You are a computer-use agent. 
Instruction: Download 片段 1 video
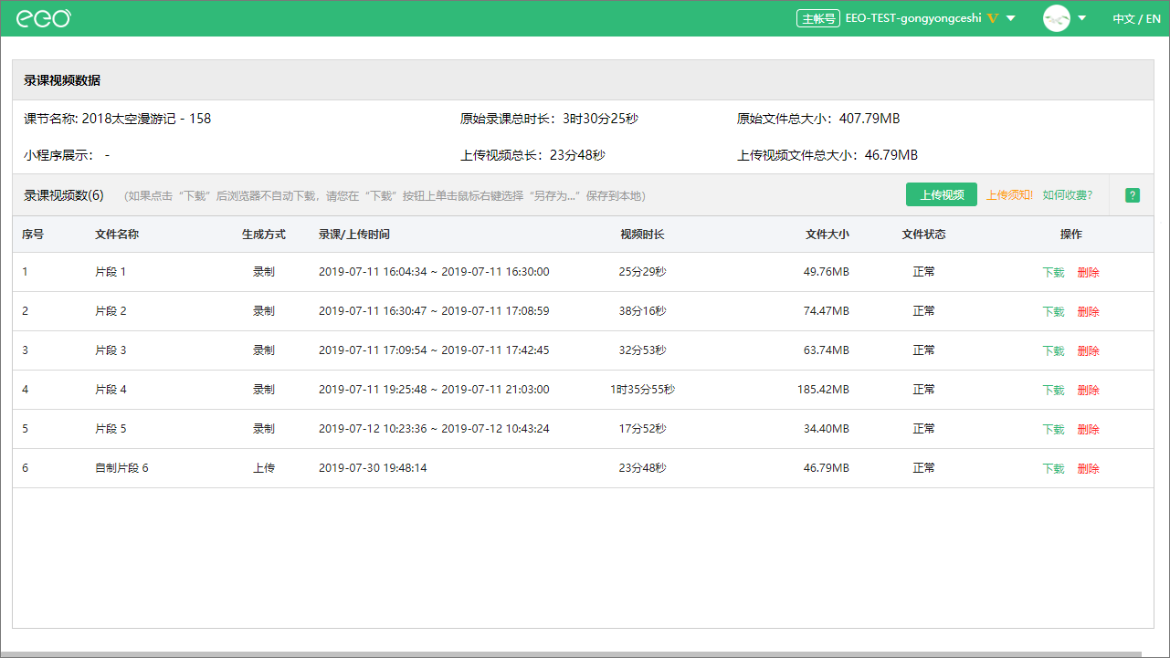(1054, 272)
